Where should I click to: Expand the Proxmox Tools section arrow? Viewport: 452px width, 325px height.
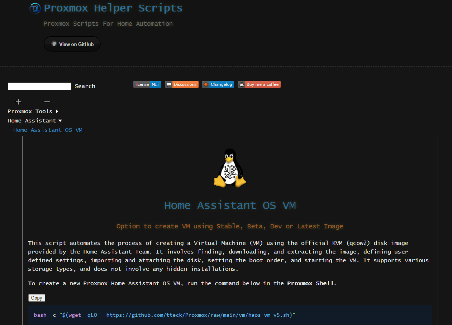(x=57, y=111)
